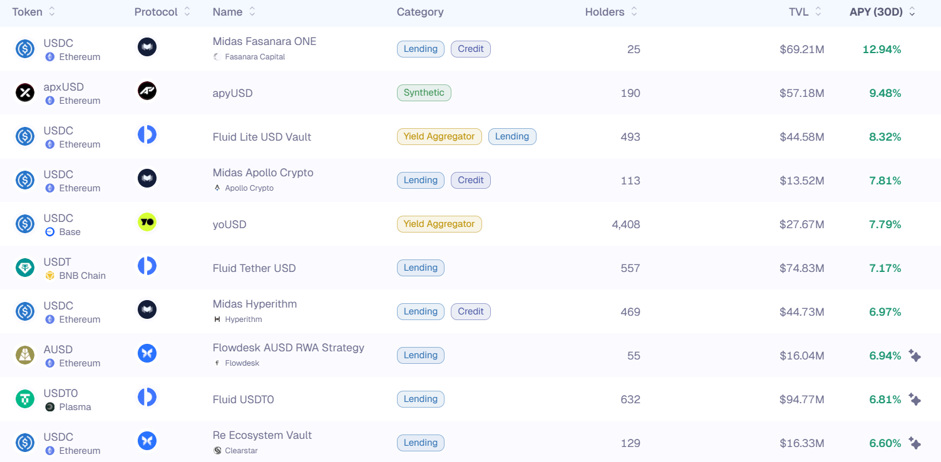
Task: Open Midas protocol icon in Hyperithm row
Action: (147, 309)
